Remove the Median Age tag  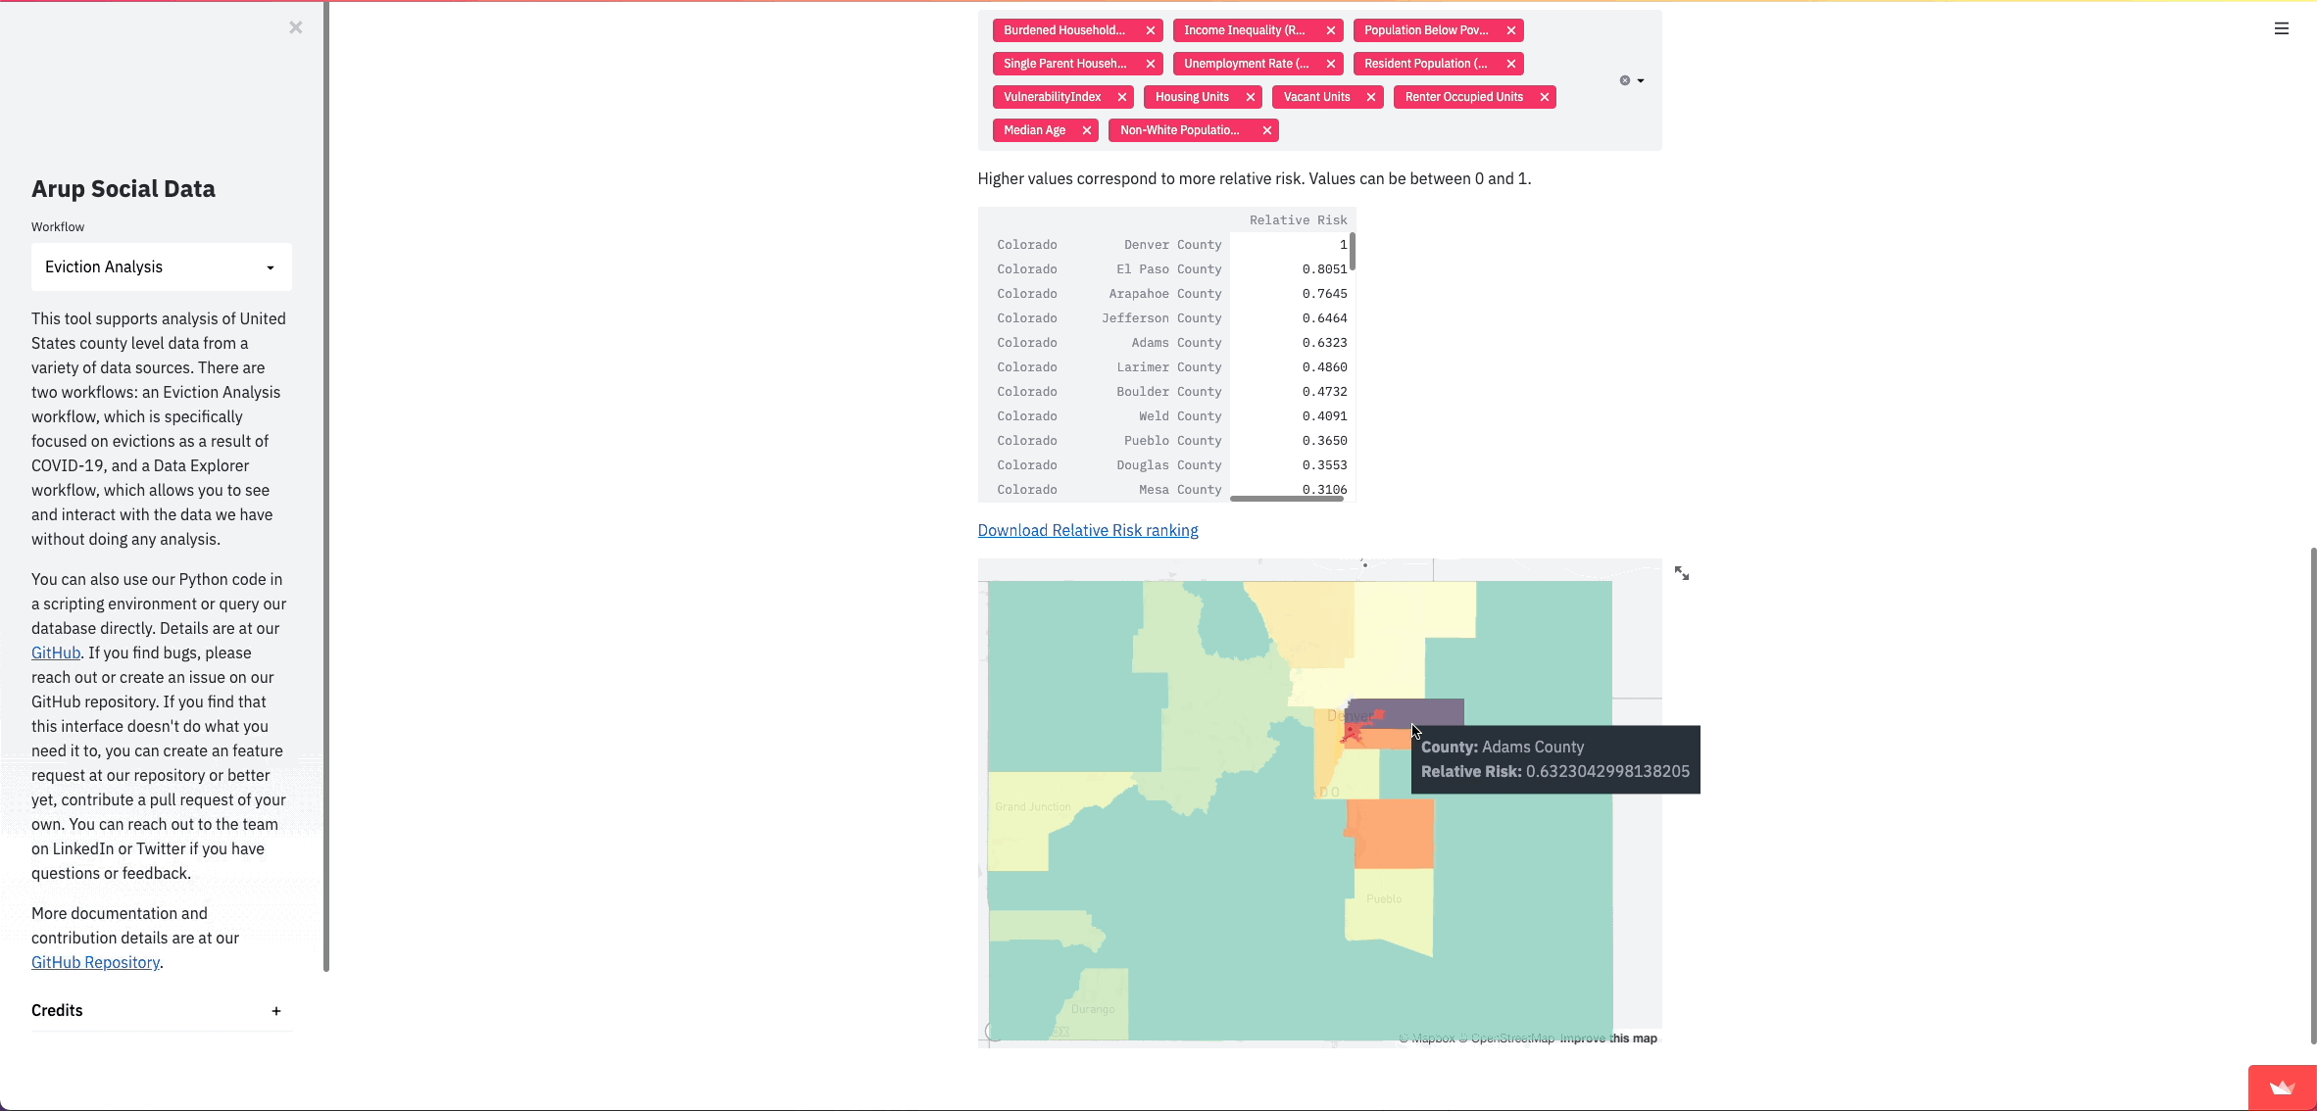1086,130
